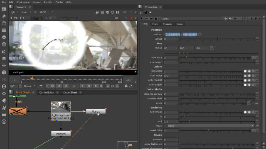Open the Channel nodes stacked-lines icon

(x=4, y=30)
